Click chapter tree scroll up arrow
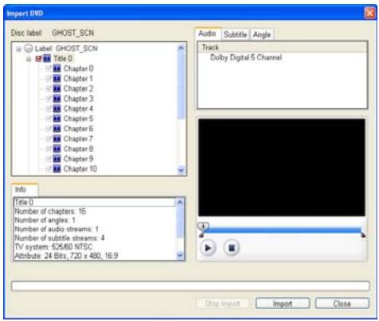This screenshot has width=379, height=321. tap(181, 48)
